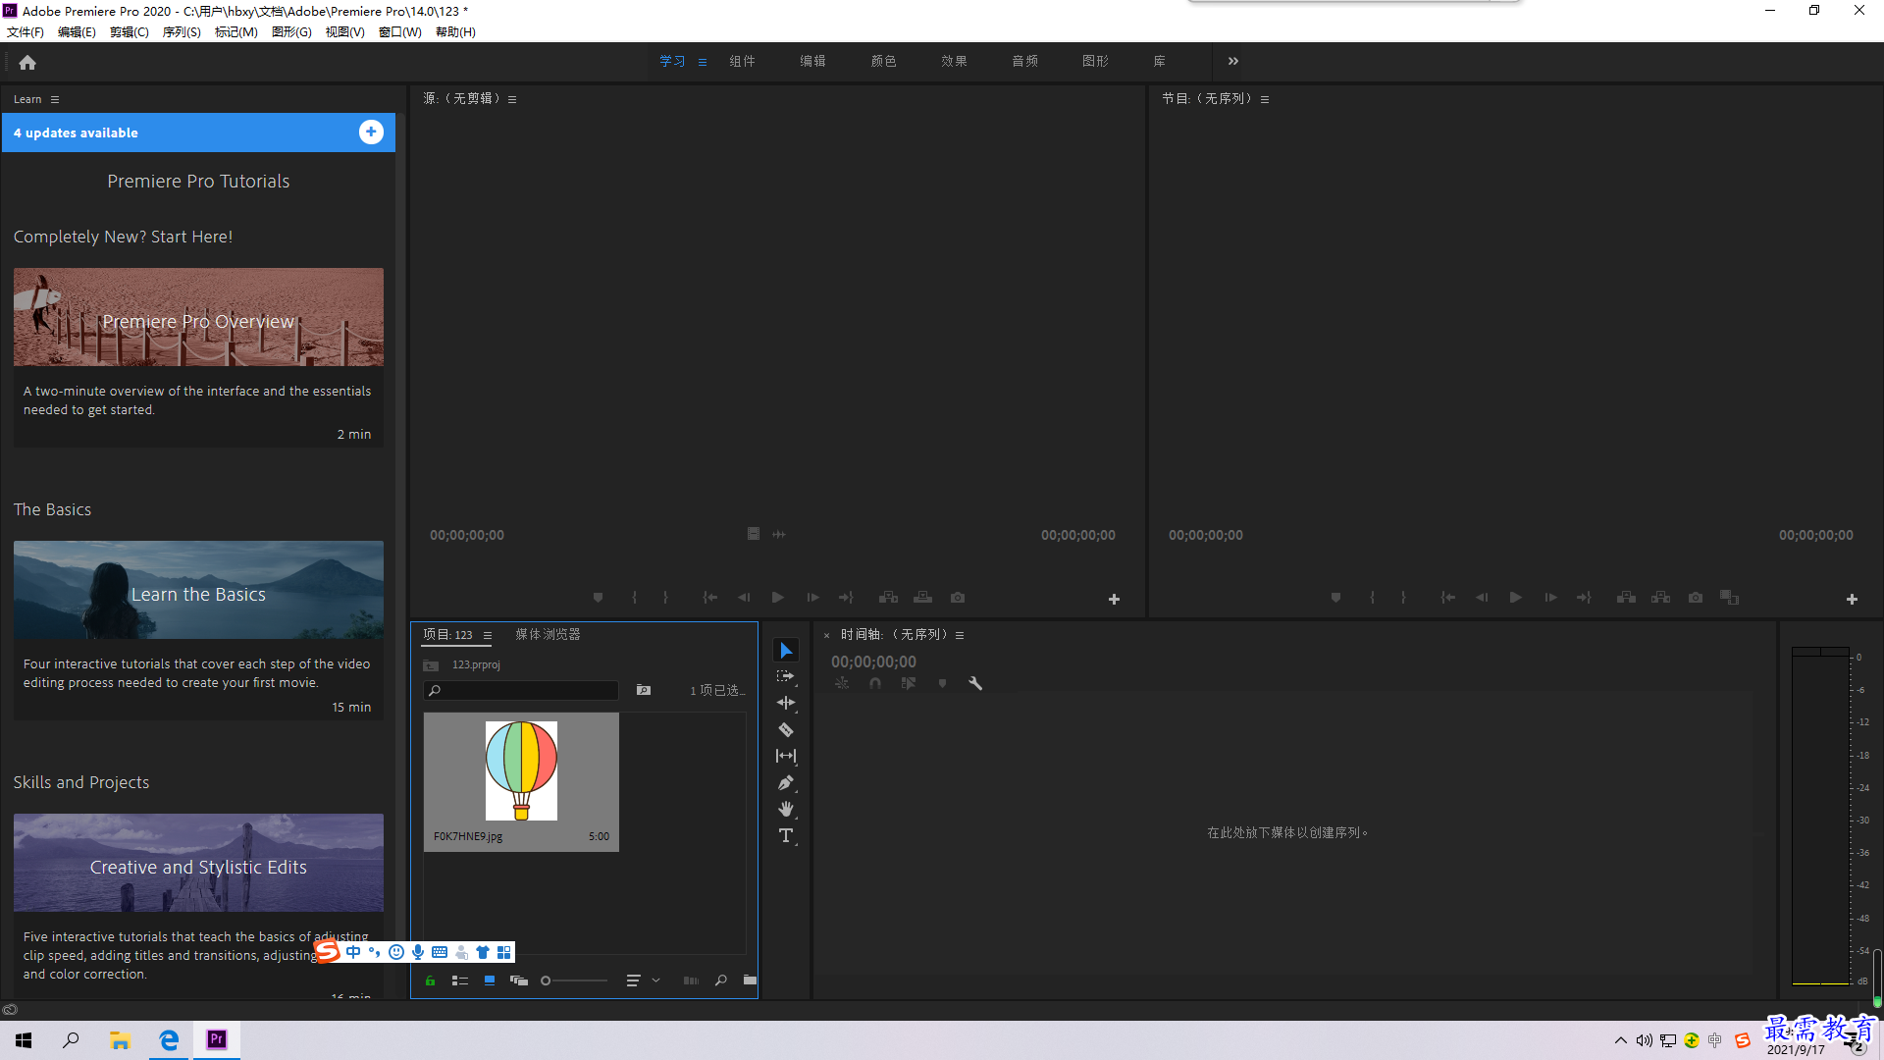Click Automate to Sequence icon
This screenshot has width=1884, height=1060.
point(692,980)
